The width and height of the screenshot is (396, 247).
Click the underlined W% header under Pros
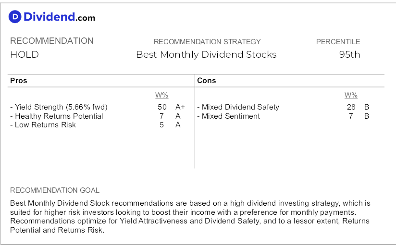[161, 95]
